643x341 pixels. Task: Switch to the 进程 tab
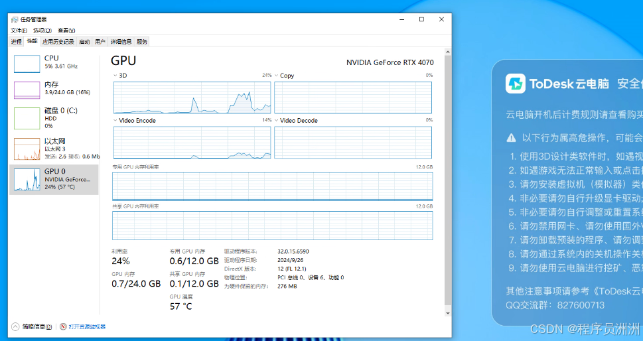[17, 42]
